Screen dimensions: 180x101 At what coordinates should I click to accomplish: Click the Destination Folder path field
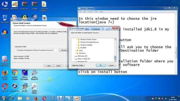coord(36,50)
